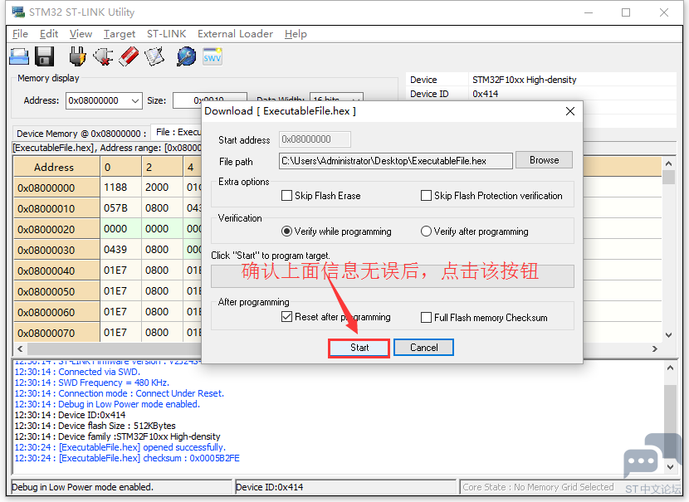The width and height of the screenshot is (689, 502).
Task: Open the SWV viewer icon
Action: tap(213, 56)
